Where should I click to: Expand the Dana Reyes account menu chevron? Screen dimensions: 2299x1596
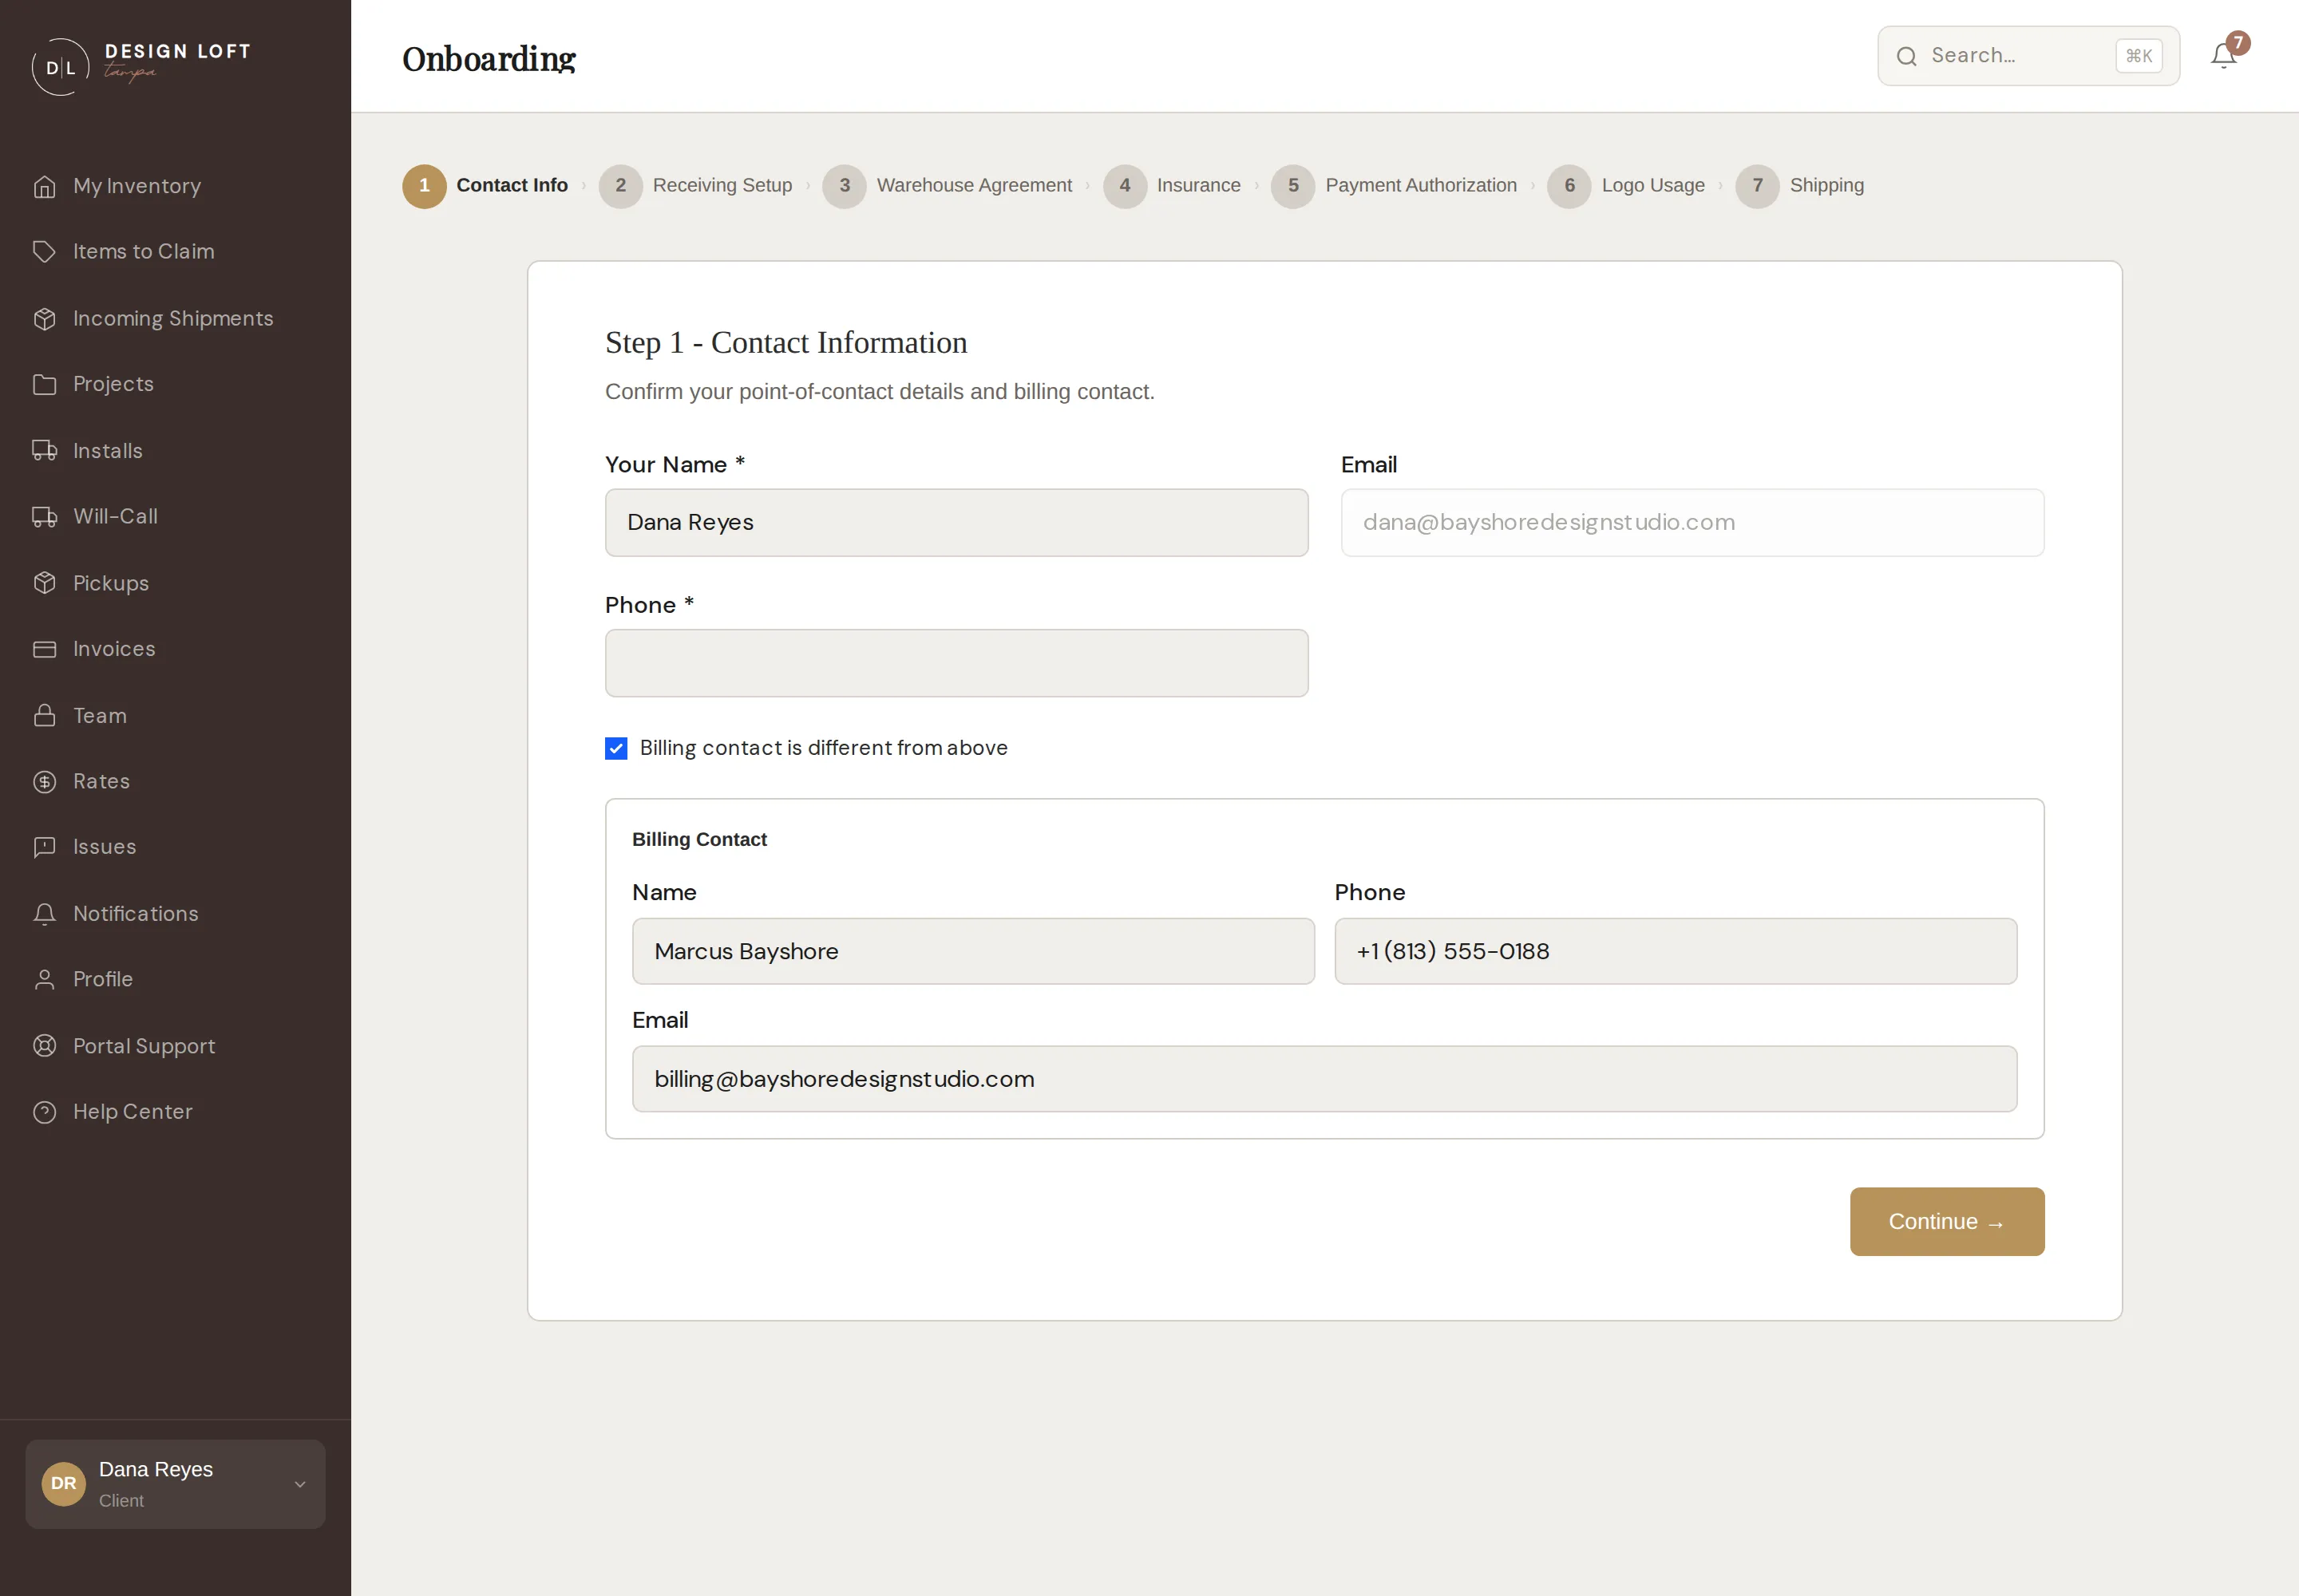coord(299,1485)
